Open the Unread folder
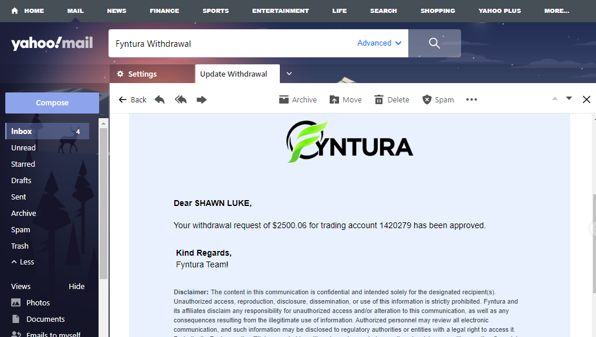 tap(23, 147)
